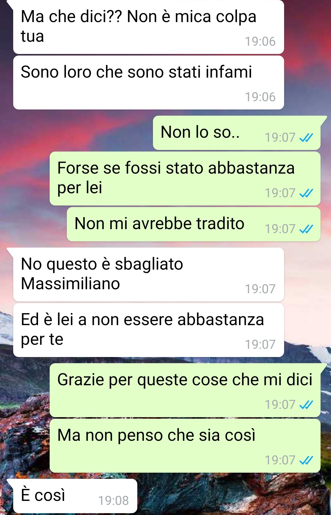
Task: Tap the blue ticks on "Ma non penso che sia così"
Action: (x=306, y=460)
